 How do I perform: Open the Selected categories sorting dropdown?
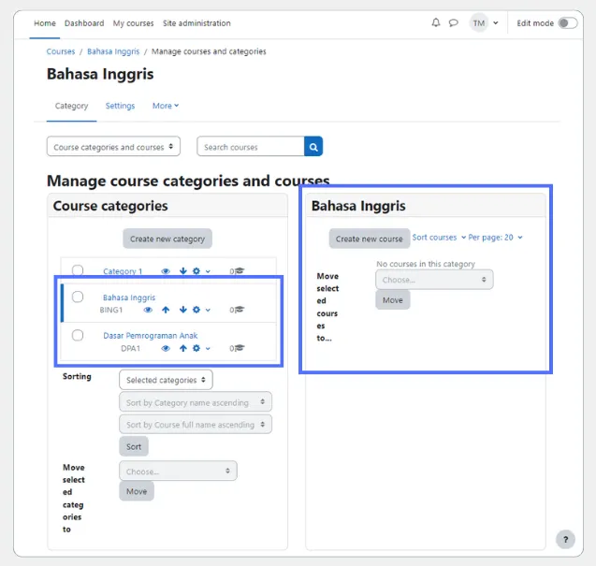(x=166, y=380)
